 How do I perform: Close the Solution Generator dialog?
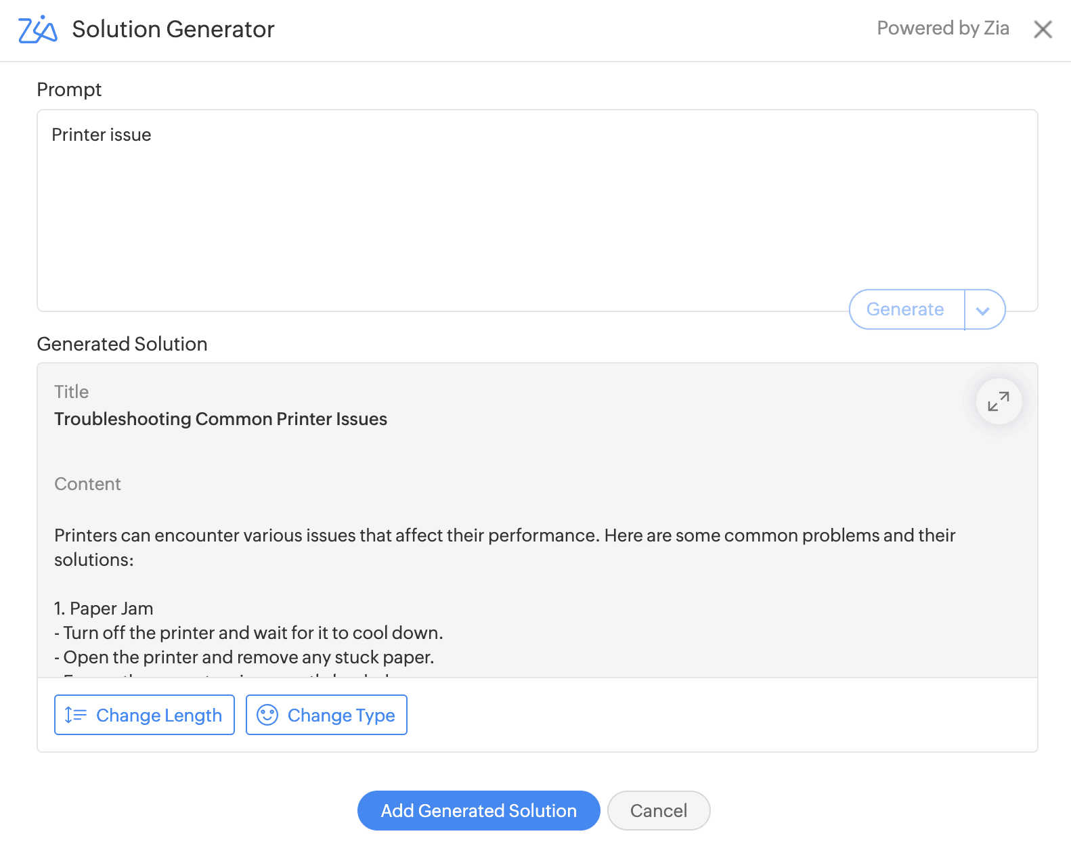(1043, 29)
